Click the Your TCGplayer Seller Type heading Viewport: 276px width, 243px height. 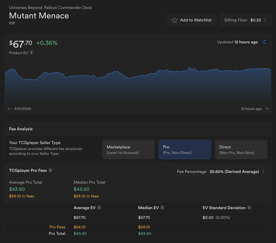[x=35, y=143]
